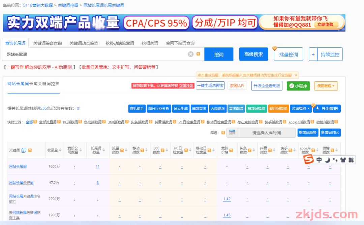Switch to 挖移动端流量词 tab

click(120, 43)
